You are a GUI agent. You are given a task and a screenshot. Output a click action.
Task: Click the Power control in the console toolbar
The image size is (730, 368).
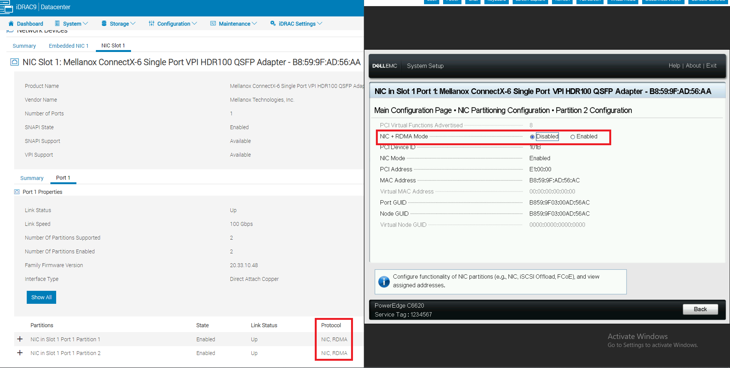[x=452, y=2]
